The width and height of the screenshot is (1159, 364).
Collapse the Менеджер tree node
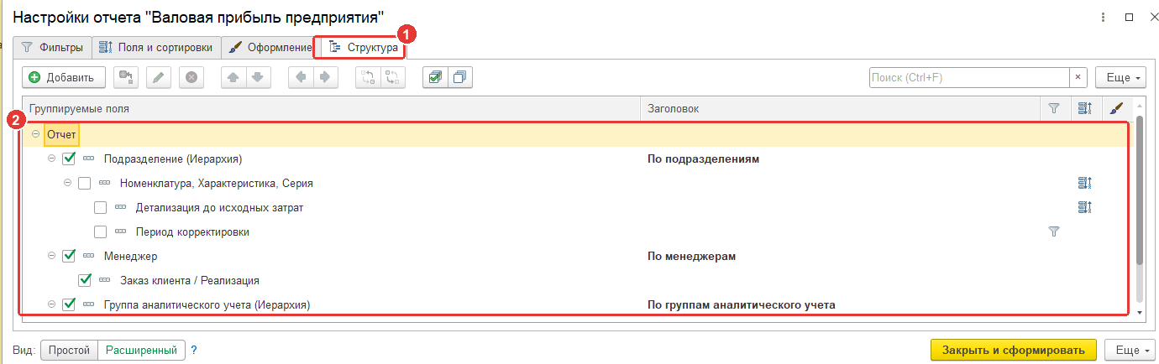click(x=52, y=256)
